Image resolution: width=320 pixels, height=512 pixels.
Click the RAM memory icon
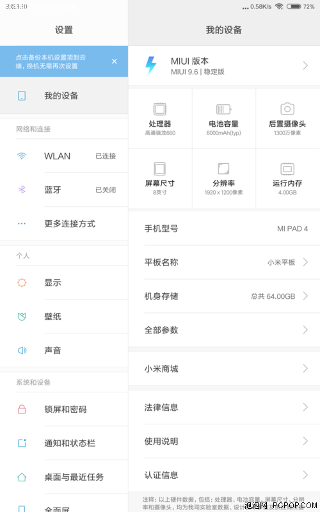click(x=287, y=169)
